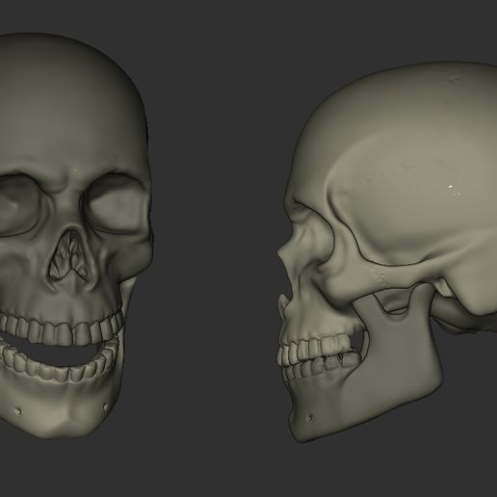Screen dimensions: 497x497
Task: Select the front-facing skull model
Action: [x=76, y=236]
